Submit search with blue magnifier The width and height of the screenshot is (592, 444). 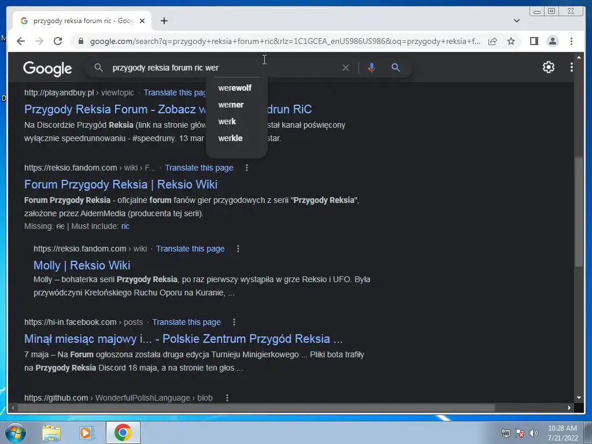395,68
